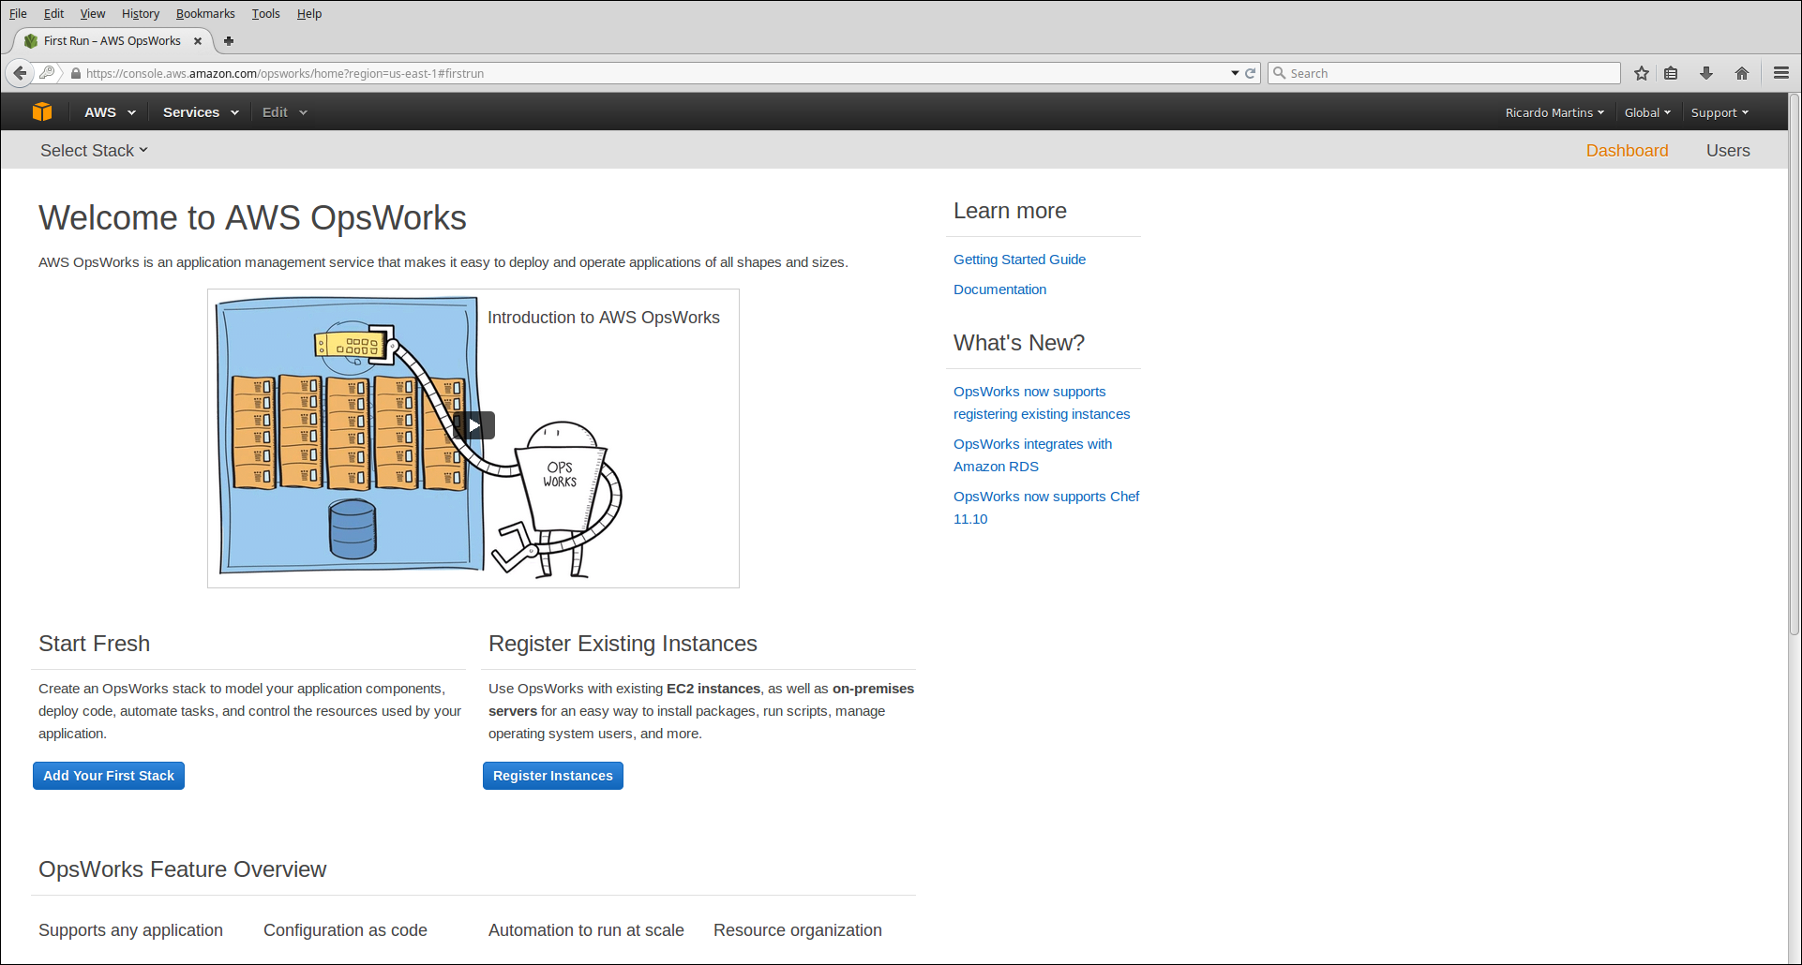Expand the Ricardo Martins account menu
Image resolution: width=1802 pixels, height=965 pixels.
[x=1554, y=112]
